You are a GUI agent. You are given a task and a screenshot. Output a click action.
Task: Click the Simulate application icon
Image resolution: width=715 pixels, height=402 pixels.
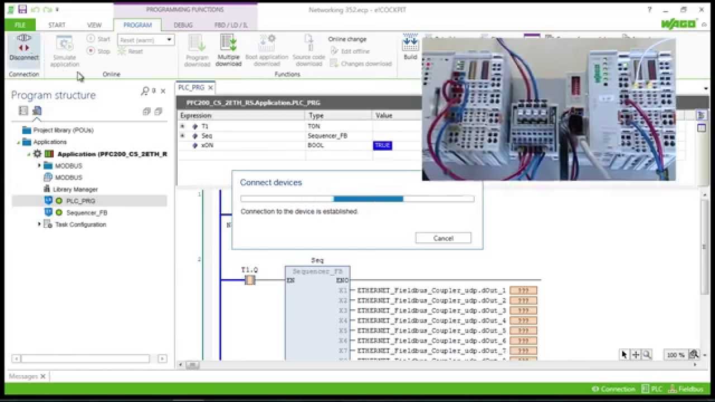point(64,44)
